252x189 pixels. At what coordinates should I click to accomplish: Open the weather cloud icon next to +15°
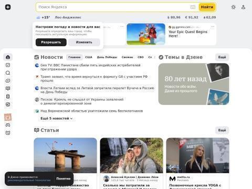point(38,17)
